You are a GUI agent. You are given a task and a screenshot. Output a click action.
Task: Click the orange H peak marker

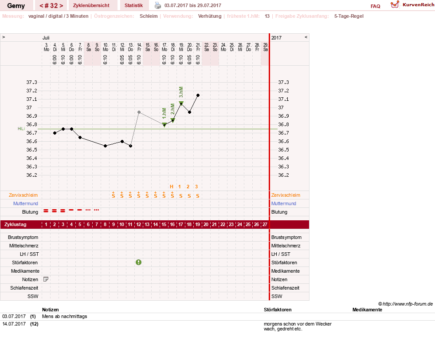pos(172,187)
